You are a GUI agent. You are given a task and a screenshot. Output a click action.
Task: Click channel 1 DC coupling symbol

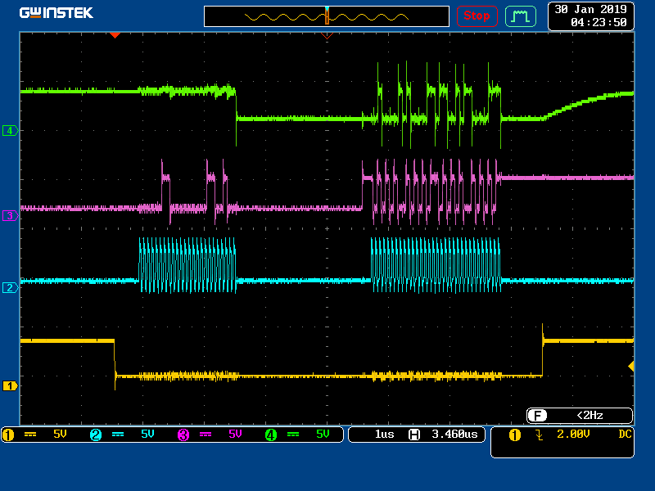click(x=30, y=435)
